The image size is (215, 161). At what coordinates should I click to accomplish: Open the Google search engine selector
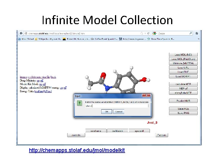(155, 33)
